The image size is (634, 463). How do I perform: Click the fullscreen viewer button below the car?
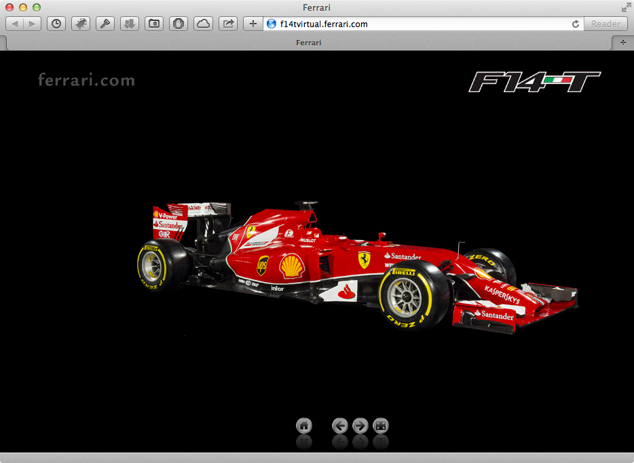coord(381,426)
